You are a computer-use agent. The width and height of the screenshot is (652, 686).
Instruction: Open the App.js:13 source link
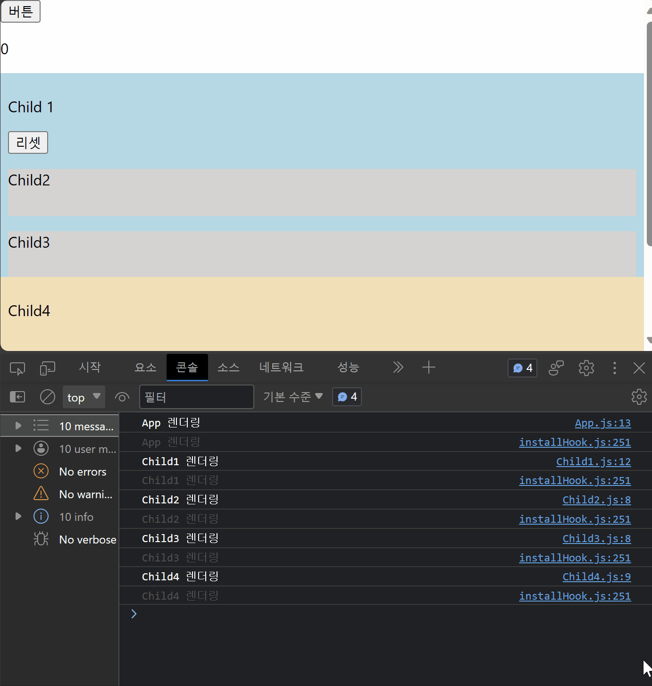click(x=602, y=423)
